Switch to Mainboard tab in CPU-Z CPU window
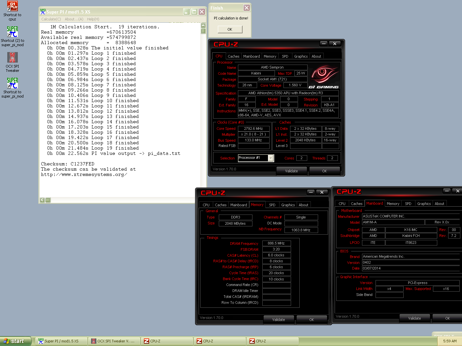This screenshot has width=462, height=346. click(x=251, y=56)
